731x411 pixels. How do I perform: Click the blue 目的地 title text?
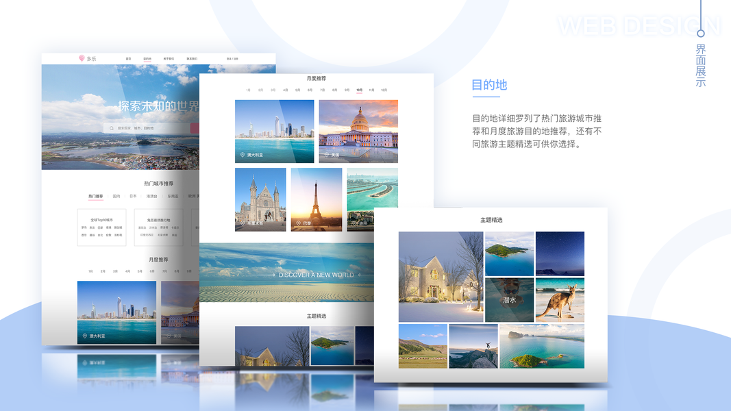pos(489,85)
